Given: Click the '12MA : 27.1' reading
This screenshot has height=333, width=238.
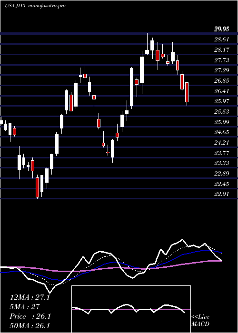Looking at the screenshot, I should 30,297.
